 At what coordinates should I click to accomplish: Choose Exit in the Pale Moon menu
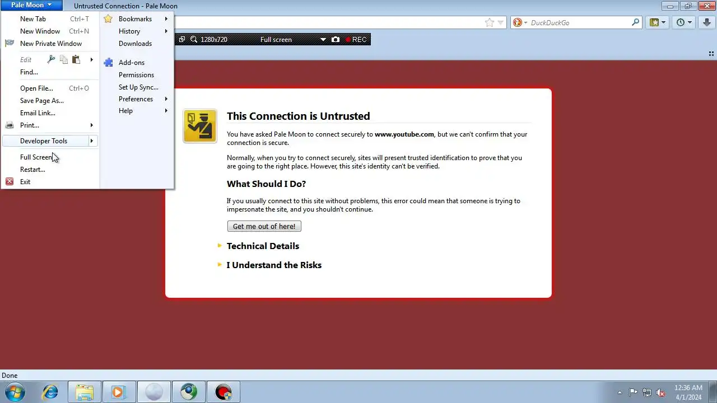[x=50, y=182]
